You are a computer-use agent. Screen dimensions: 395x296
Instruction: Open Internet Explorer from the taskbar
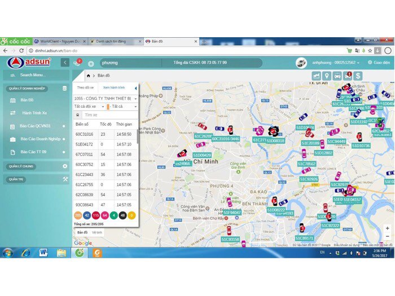point(26,253)
